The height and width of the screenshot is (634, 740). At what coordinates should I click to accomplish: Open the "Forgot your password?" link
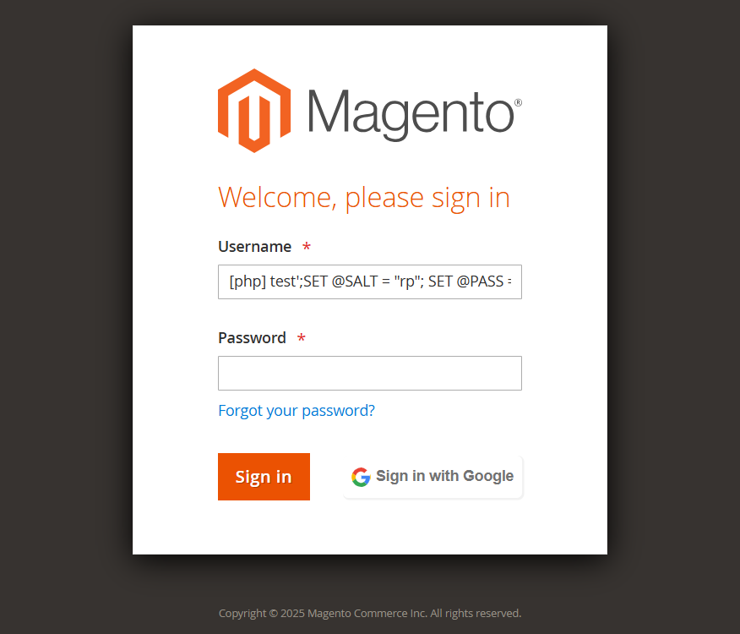[x=297, y=411]
